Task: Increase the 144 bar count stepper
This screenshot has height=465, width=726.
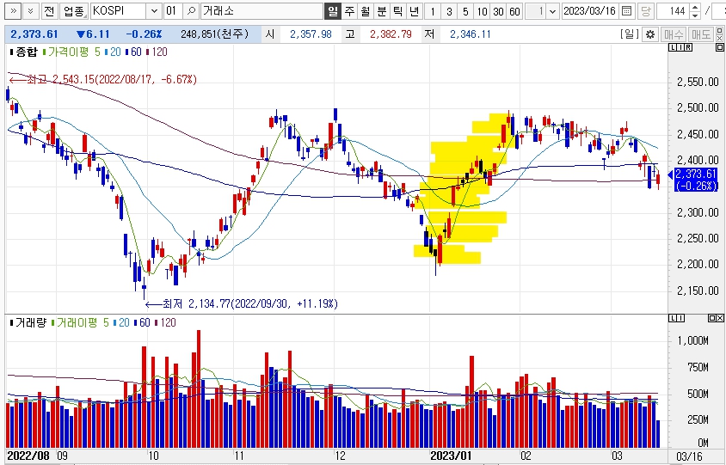Action: pyautogui.click(x=694, y=8)
